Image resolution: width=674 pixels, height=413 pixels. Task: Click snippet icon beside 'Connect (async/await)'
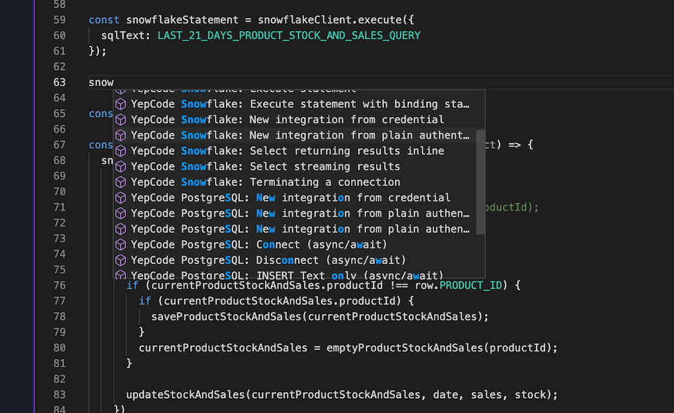coord(121,245)
